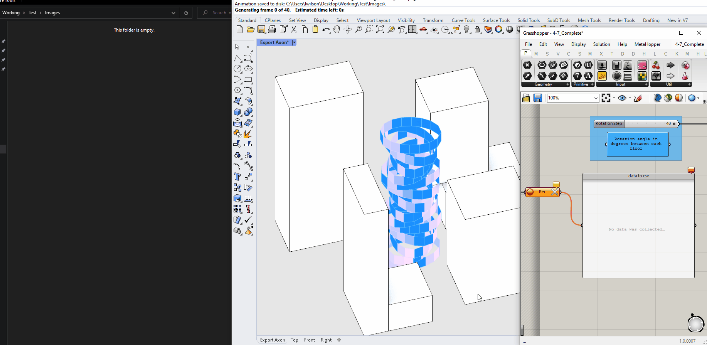Click the flask icon in Util panel
The image size is (707, 345).
tap(685, 76)
